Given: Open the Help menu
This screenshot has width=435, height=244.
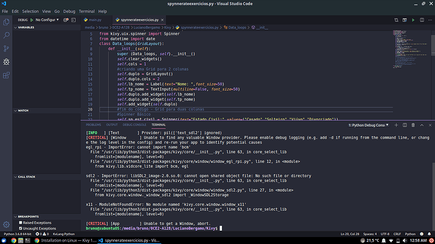Looking at the screenshot, I should click(102, 11).
